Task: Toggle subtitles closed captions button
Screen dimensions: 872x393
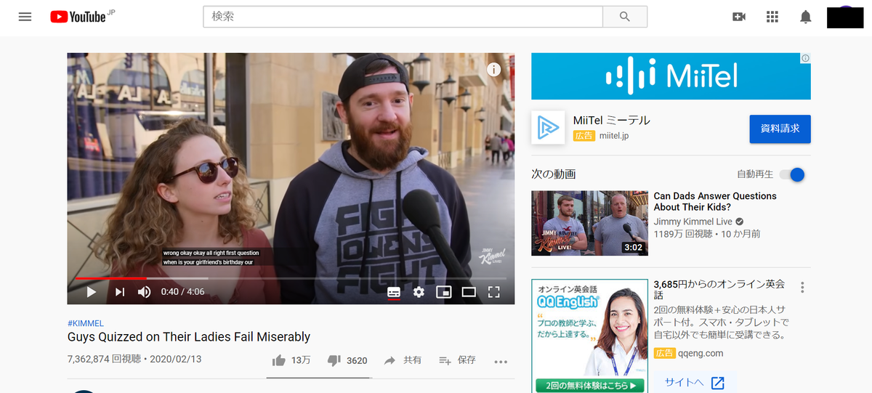Action: 394,292
